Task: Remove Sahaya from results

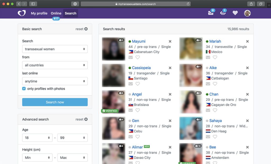Action: point(247,121)
